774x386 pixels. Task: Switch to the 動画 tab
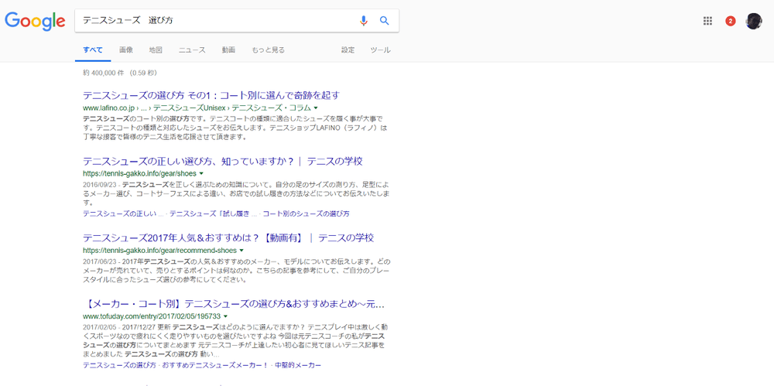coord(228,50)
